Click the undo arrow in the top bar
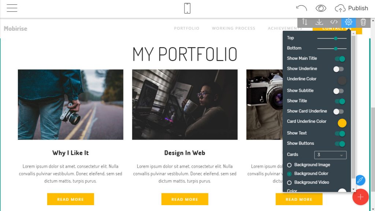The image size is (375, 211). (x=301, y=8)
